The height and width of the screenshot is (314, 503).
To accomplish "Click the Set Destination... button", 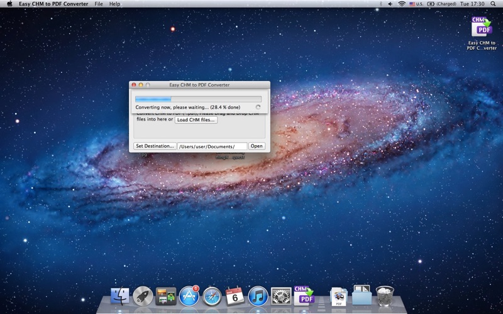I will [155, 146].
